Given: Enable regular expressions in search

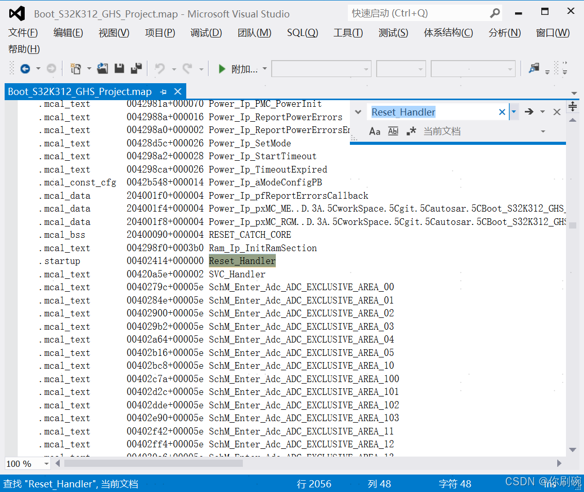Looking at the screenshot, I should 411,131.
